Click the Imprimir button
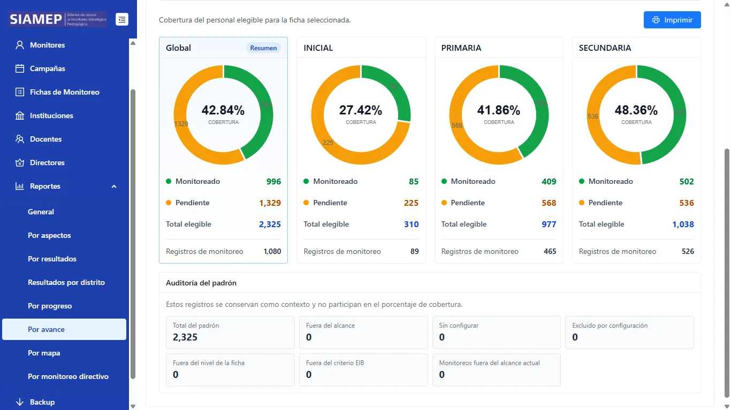Image resolution: width=731 pixels, height=410 pixels. point(672,20)
